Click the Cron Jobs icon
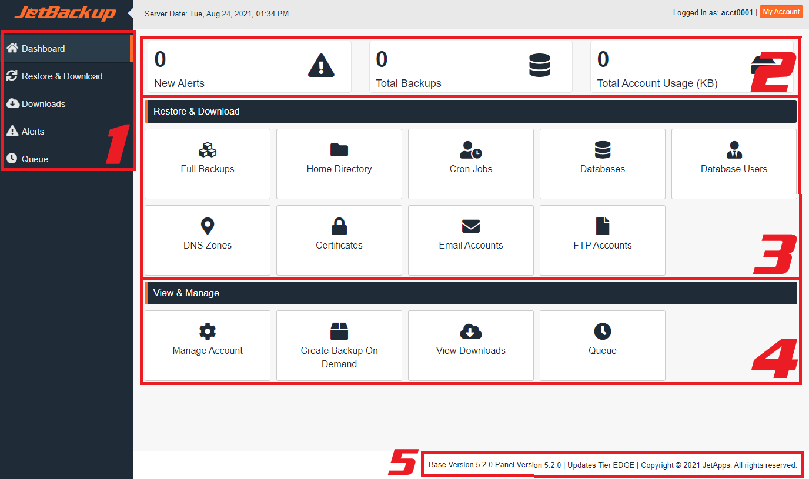Screen dimensions: 809x479 (x=470, y=150)
